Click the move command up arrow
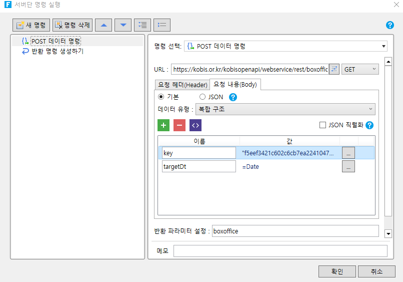 pyautogui.click(x=103, y=25)
